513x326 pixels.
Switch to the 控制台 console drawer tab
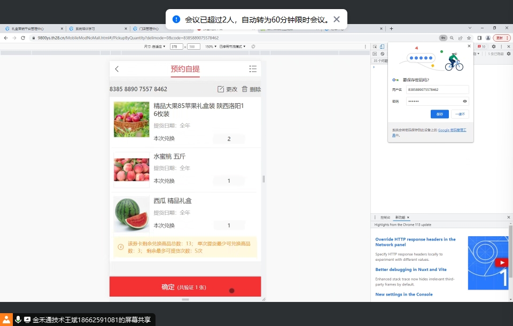point(385,218)
